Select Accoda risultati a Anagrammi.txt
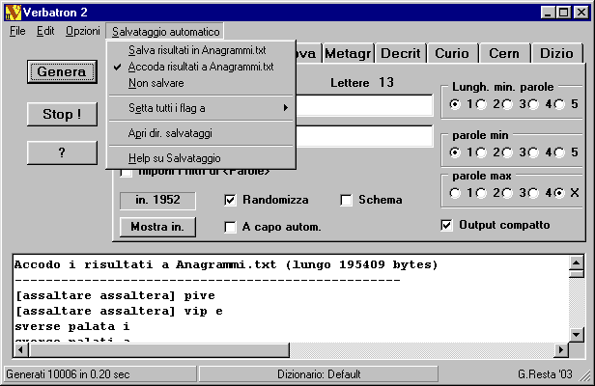 pos(201,67)
